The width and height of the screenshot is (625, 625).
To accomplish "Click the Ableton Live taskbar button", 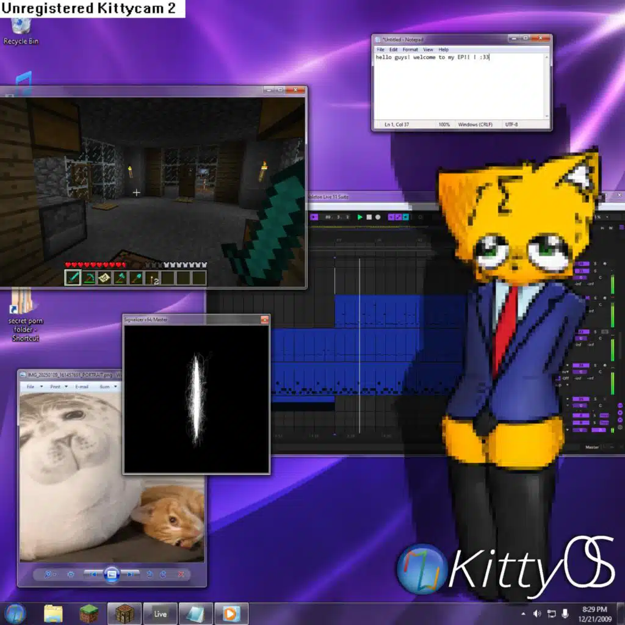I will (161, 613).
